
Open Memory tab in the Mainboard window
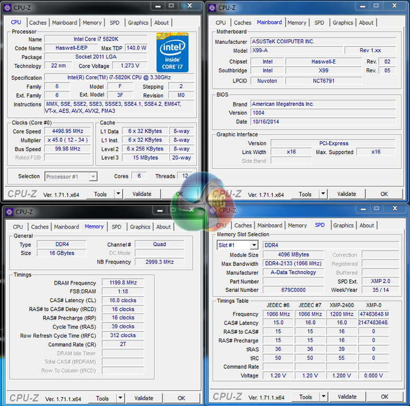click(297, 23)
